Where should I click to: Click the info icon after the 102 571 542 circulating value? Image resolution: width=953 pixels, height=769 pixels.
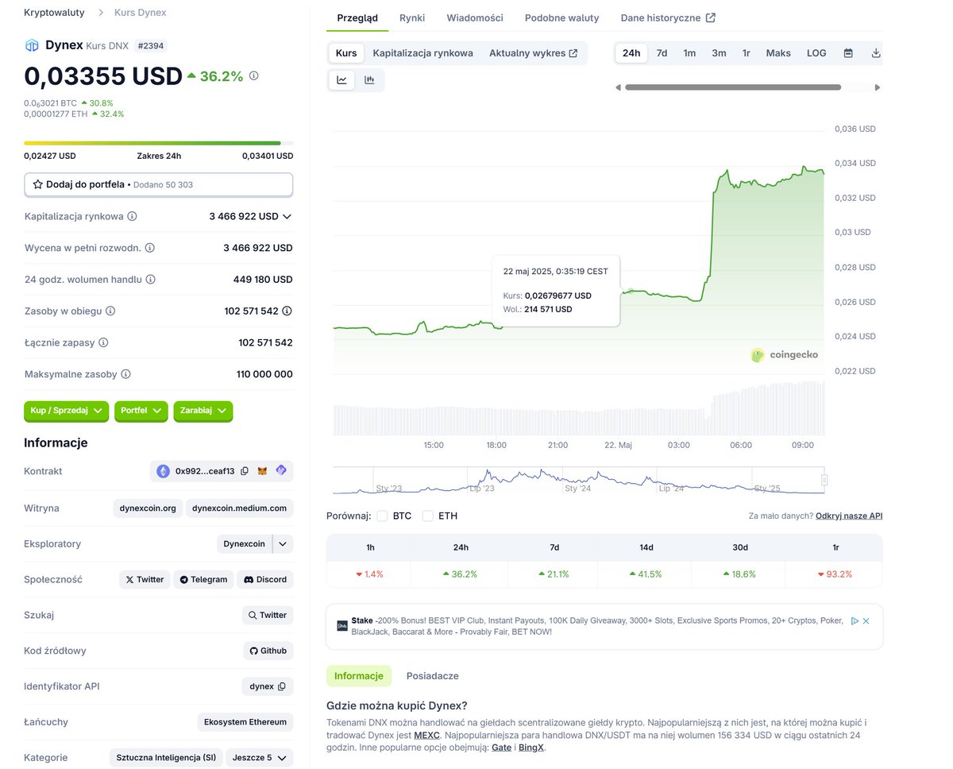click(x=287, y=311)
